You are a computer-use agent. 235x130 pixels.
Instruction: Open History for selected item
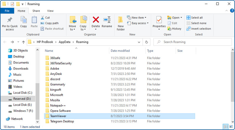(174, 29)
